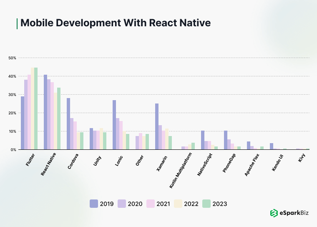Click the '2020' legend text
The image size is (317, 227).
[x=135, y=204]
